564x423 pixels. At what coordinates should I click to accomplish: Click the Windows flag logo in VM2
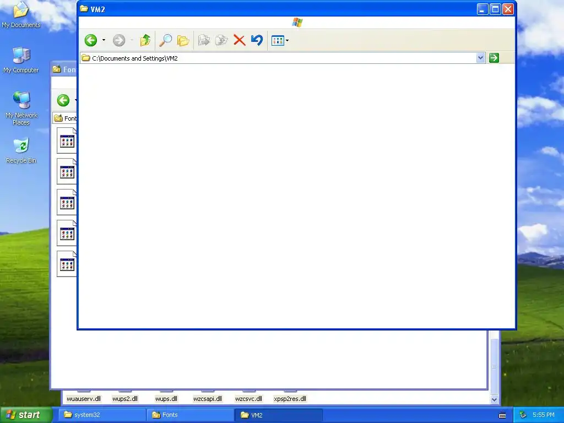(x=297, y=23)
